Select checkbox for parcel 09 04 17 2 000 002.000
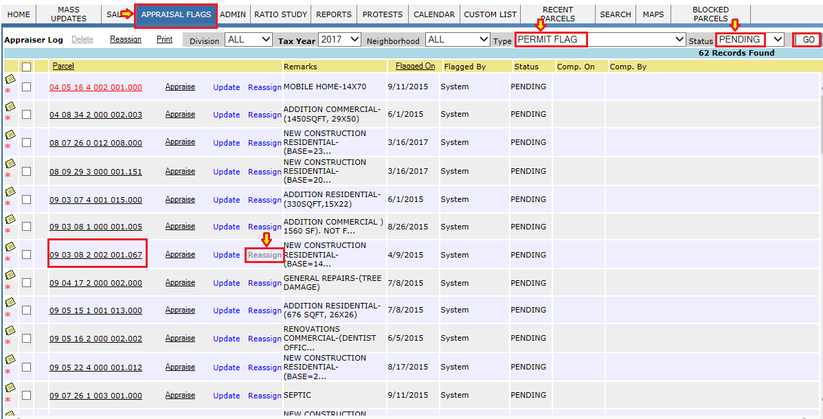The image size is (823, 419). (26, 282)
